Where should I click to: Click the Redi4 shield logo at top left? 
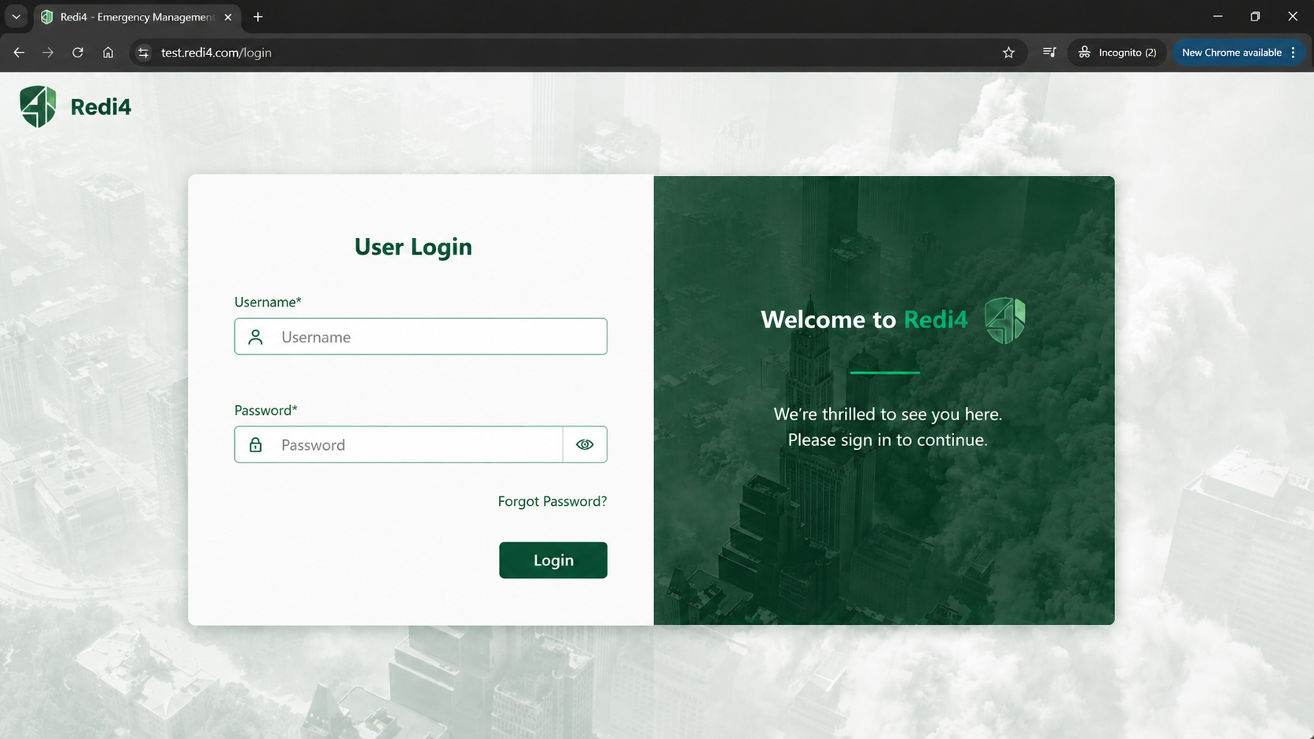[x=38, y=106]
